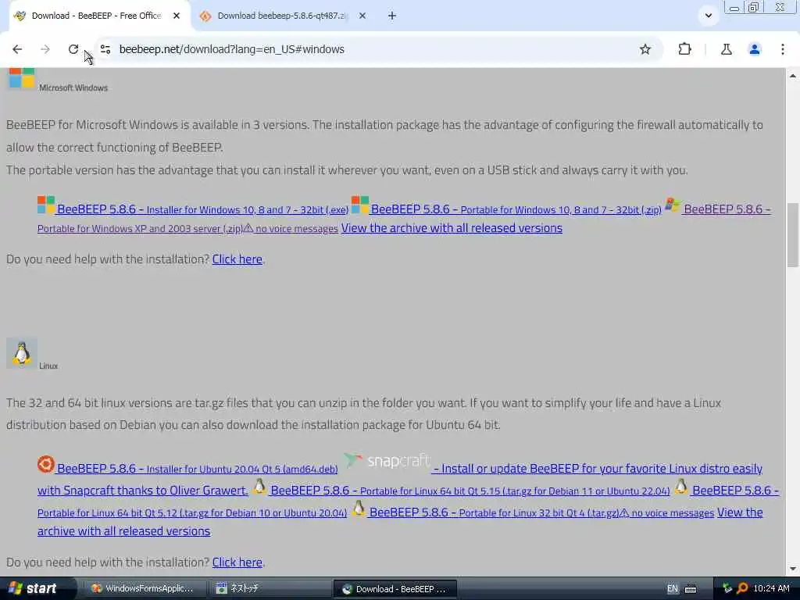800x600 pixels.
Task: Select Download - BeeBEEP taskbar button
Action: (x=395, y=589)
